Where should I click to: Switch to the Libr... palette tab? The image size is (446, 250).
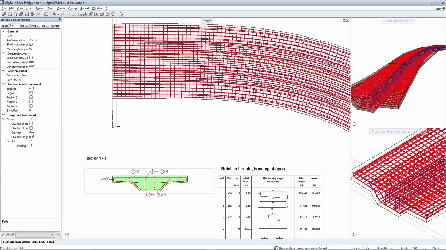tap(24, 26)
